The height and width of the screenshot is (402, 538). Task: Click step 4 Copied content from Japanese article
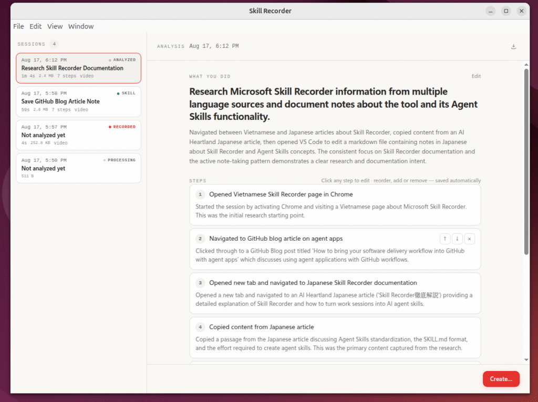pos(262,327)
